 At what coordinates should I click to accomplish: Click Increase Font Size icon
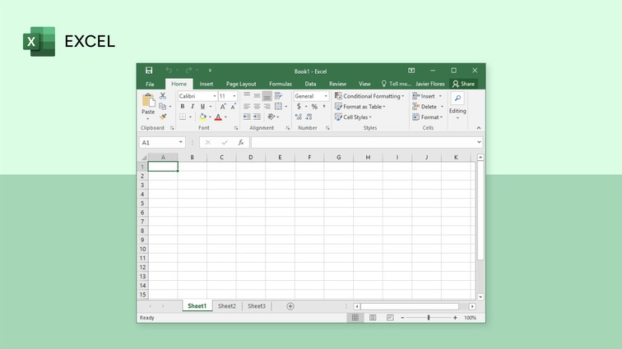pyautogui.click(x=223, y=107)
